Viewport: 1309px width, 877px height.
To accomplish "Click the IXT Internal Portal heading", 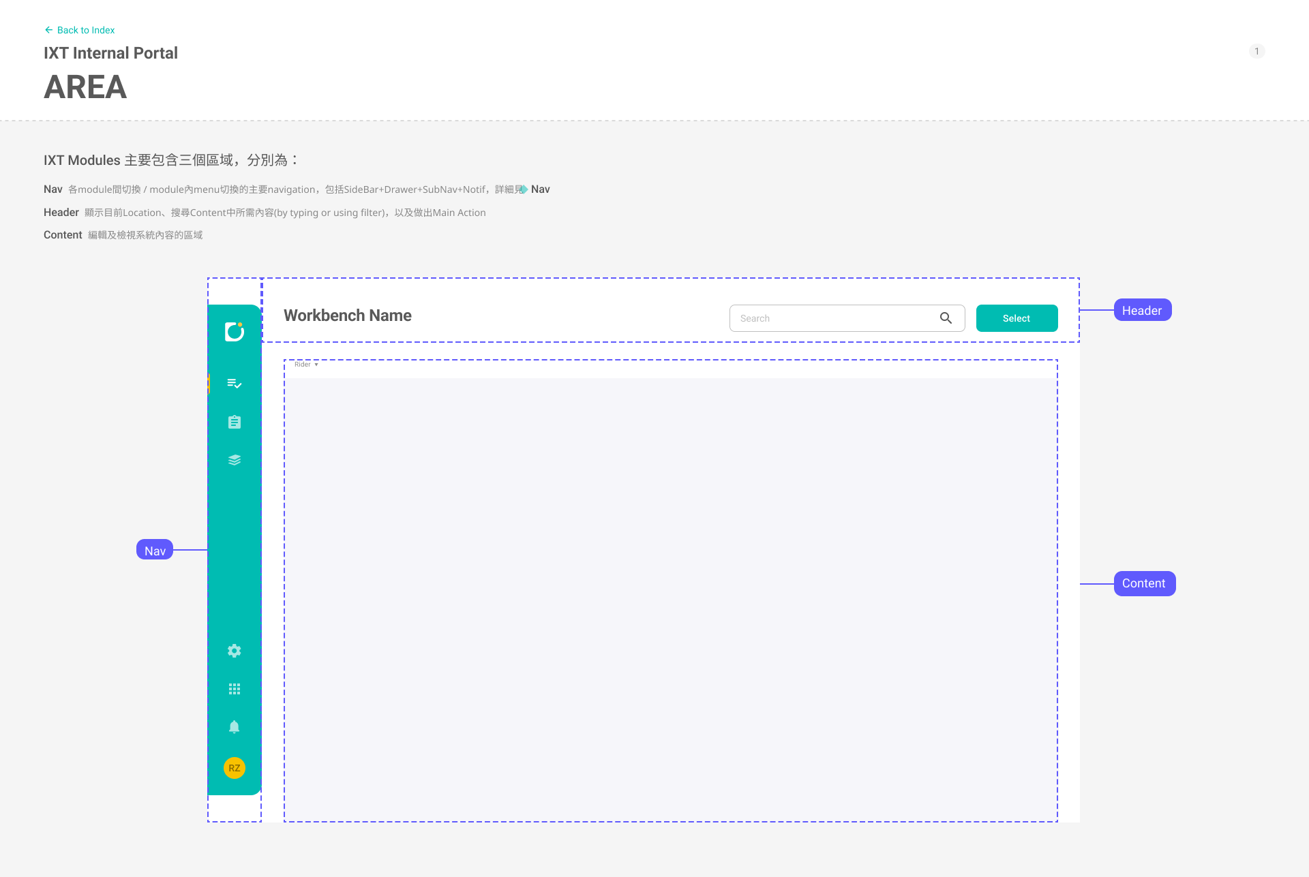I will click(110, 53).
